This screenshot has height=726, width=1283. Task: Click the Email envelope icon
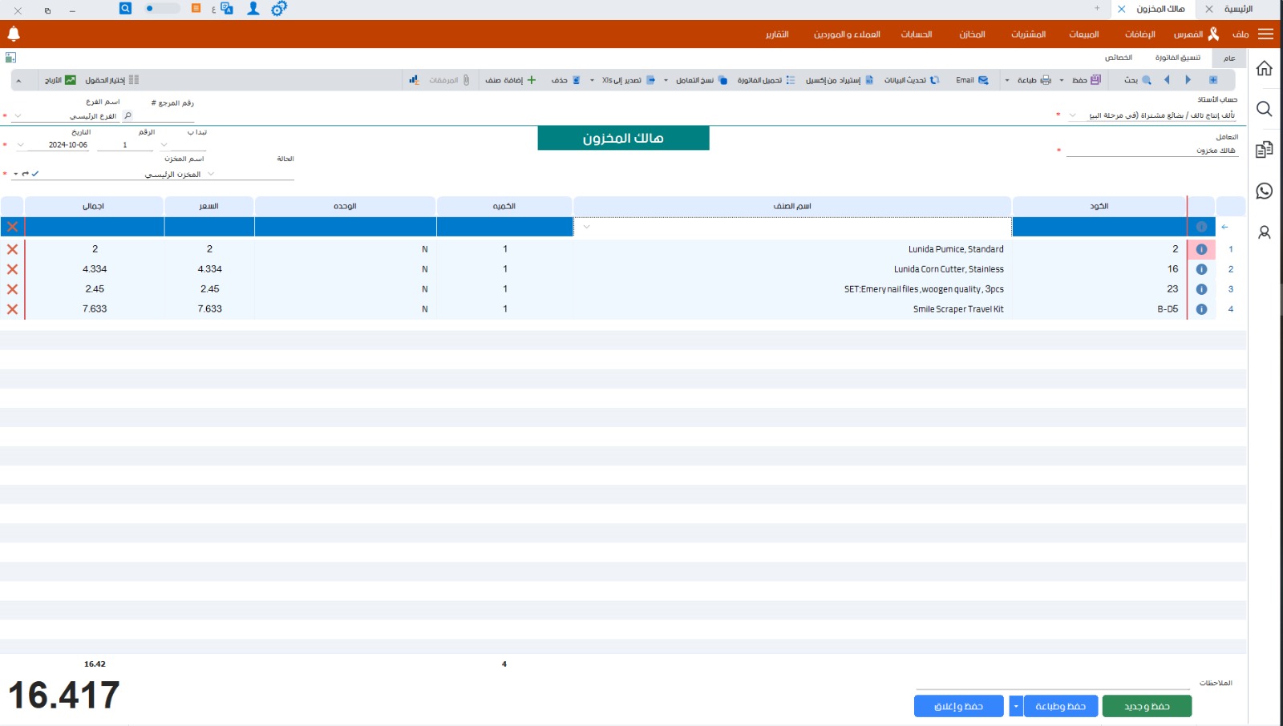click(x=983, y=80)
